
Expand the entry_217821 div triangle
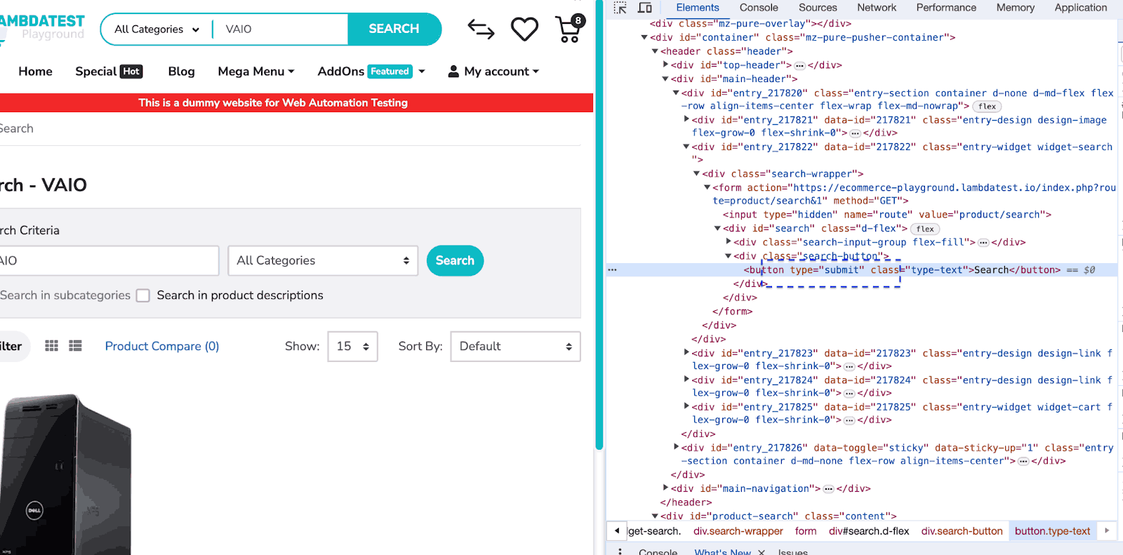[x=686, y=119]
